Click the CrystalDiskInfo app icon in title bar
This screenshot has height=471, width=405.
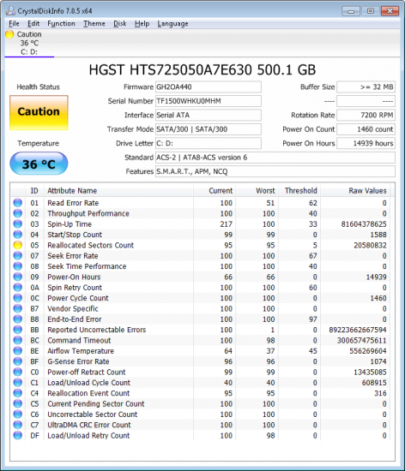(10, 11)
